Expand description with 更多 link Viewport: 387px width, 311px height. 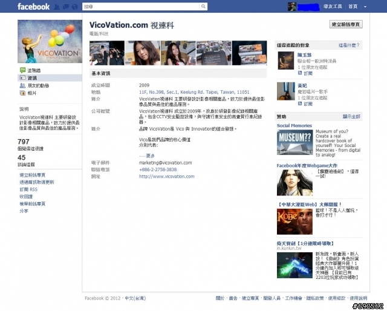[x=151, y=155]
